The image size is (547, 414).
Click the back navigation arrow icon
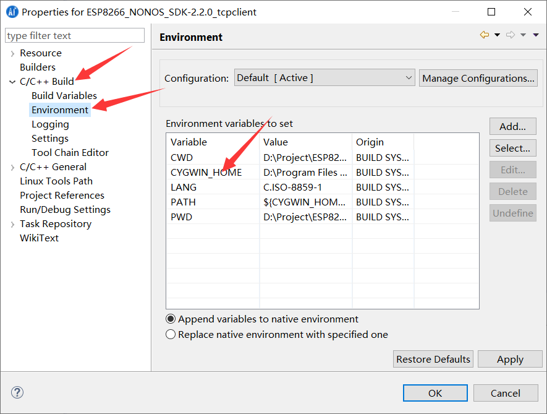coord(484,34)
